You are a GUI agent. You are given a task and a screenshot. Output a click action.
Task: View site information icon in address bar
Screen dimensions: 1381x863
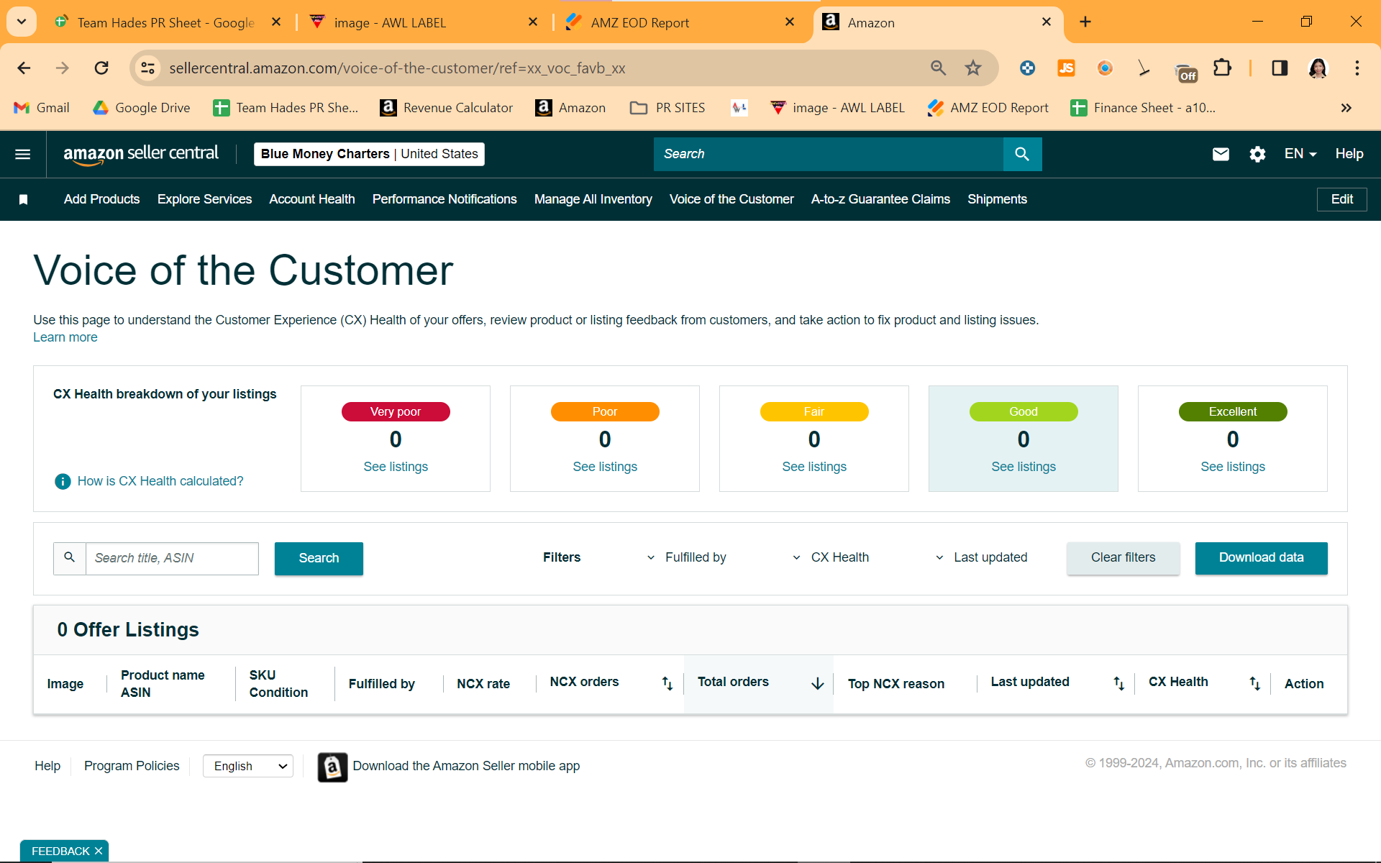[x=147, y=68]
